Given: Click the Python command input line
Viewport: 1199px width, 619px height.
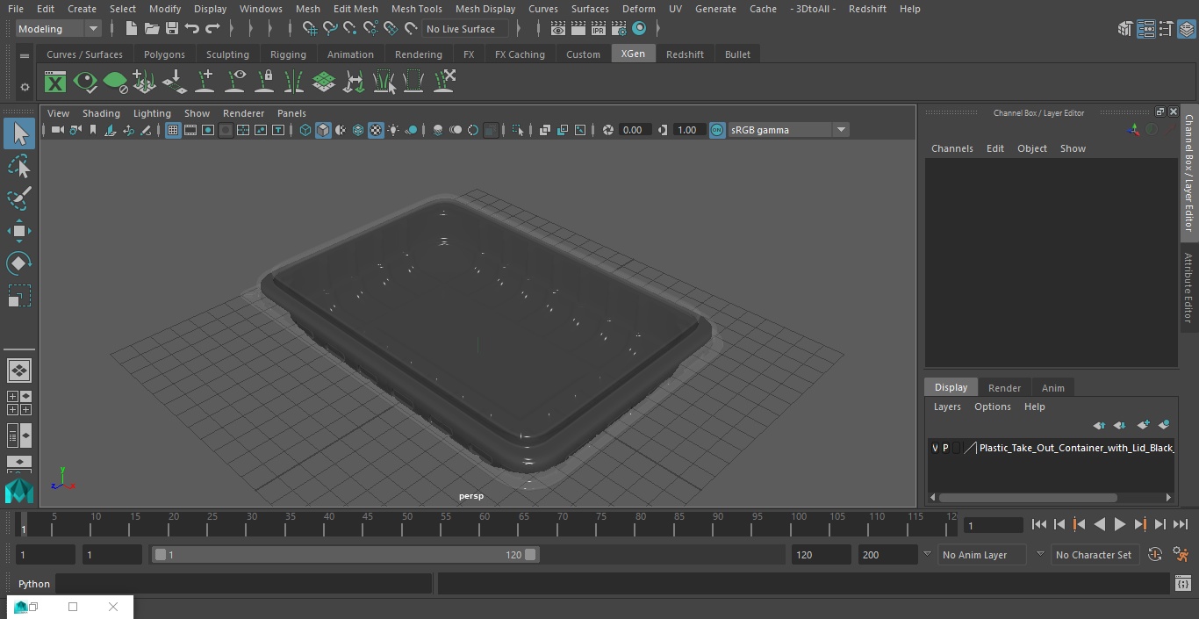Looking at the screenshot, I should [244, 584].
